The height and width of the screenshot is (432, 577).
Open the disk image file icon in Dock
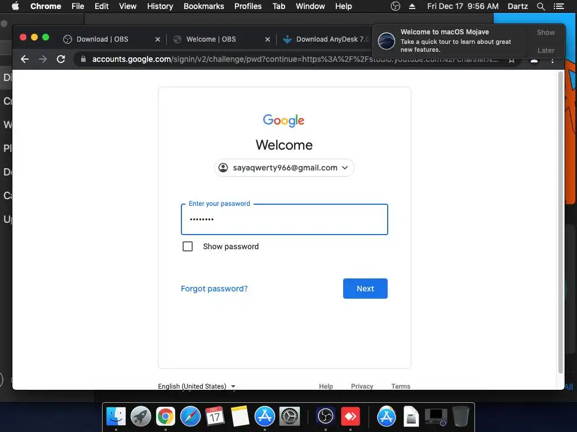[411, 417]
